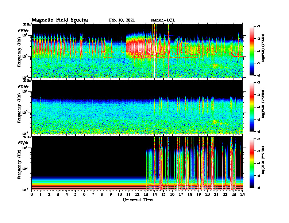Click the -4 value on dH/dt color scale
289x223 pixels.
[258, 51]
